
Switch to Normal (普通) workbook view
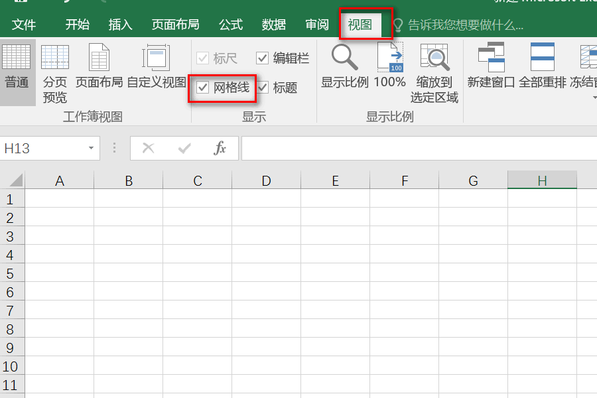pyautogui.click(x=17, y=72)
